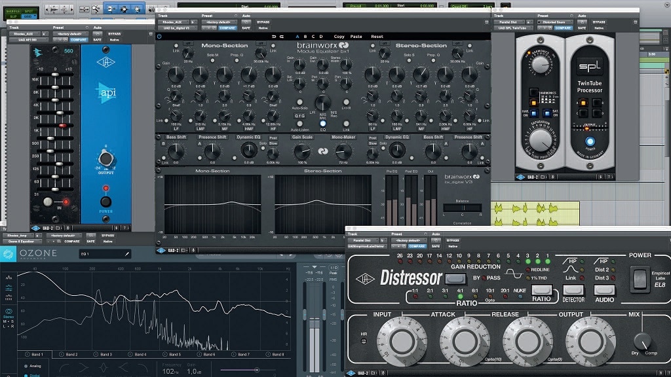The image size is (671, 377).
Task: Toggle Auto-Listen on the brainworx EQ
Action: [299, 124]
